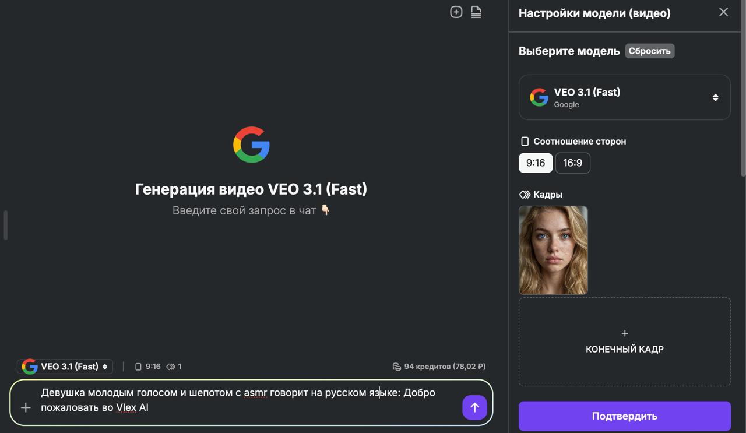Click the frames icon next to number 1
The width and height of the screenshot is (746, 433).
pos(170,366)
